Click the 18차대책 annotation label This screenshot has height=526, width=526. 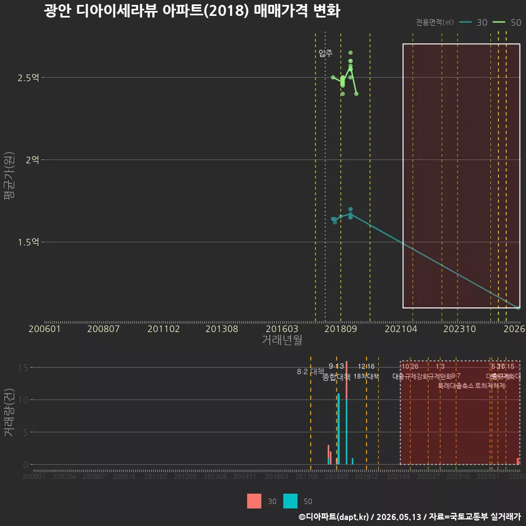pos(366,376)
